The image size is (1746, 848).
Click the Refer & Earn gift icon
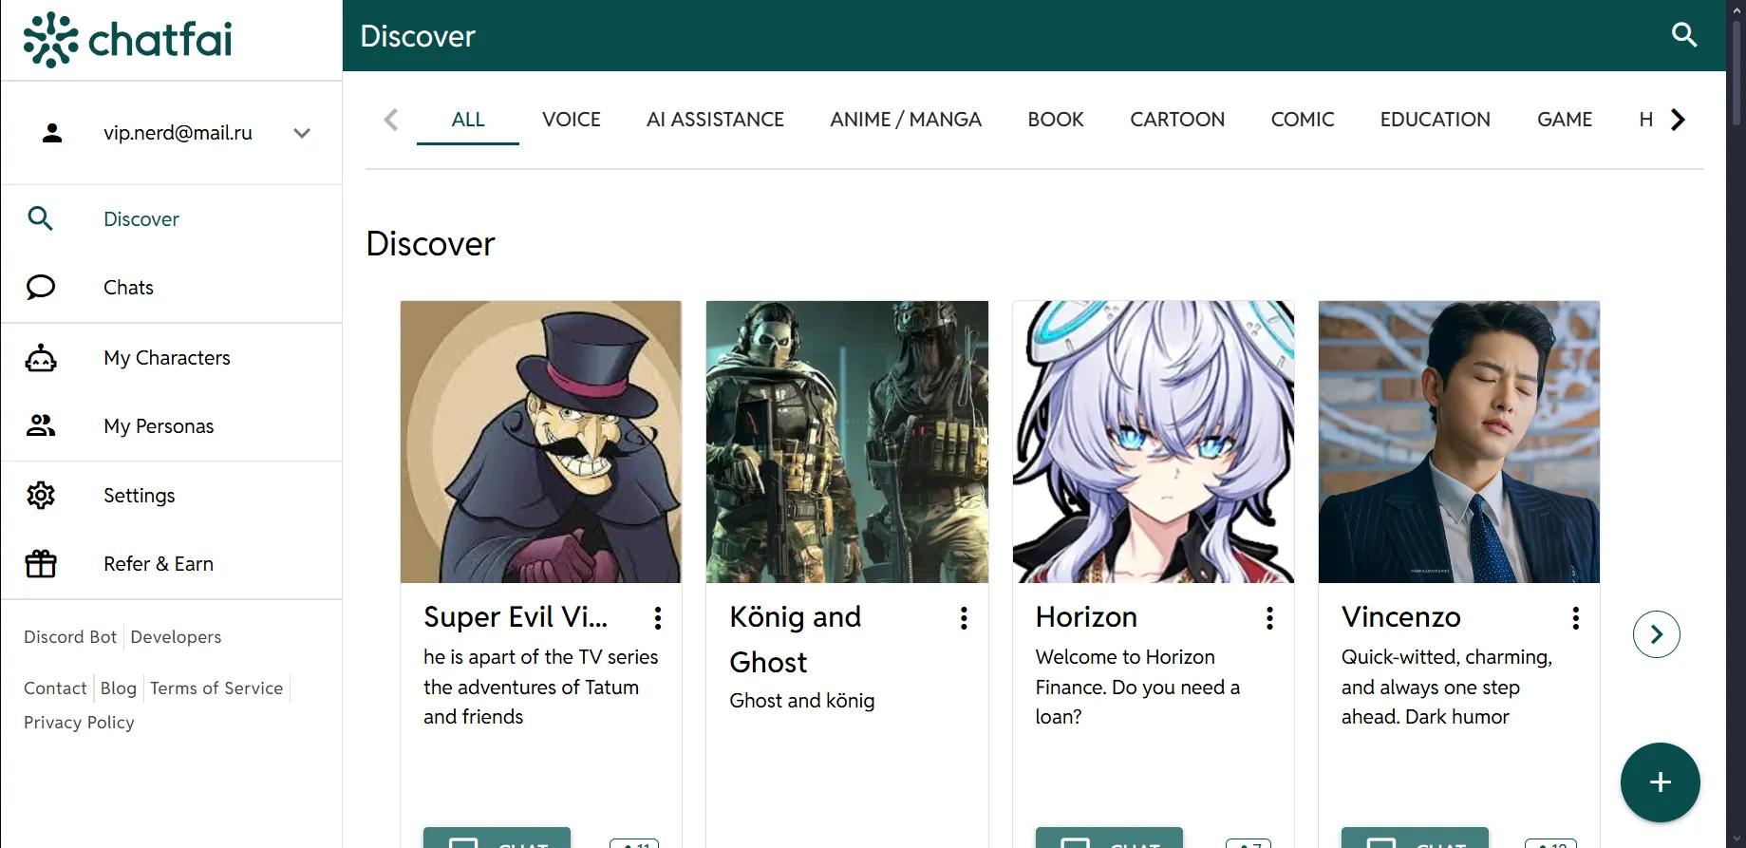point(41,564)
